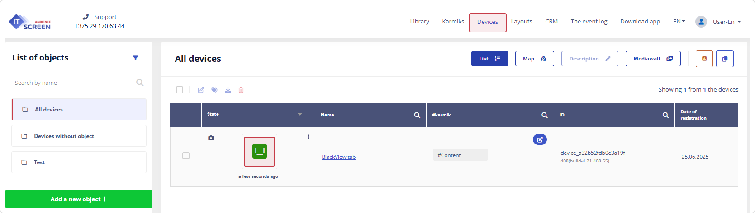755x213 pixels.
Task: Click the red trash delete icon
Action: pos(241,90)
